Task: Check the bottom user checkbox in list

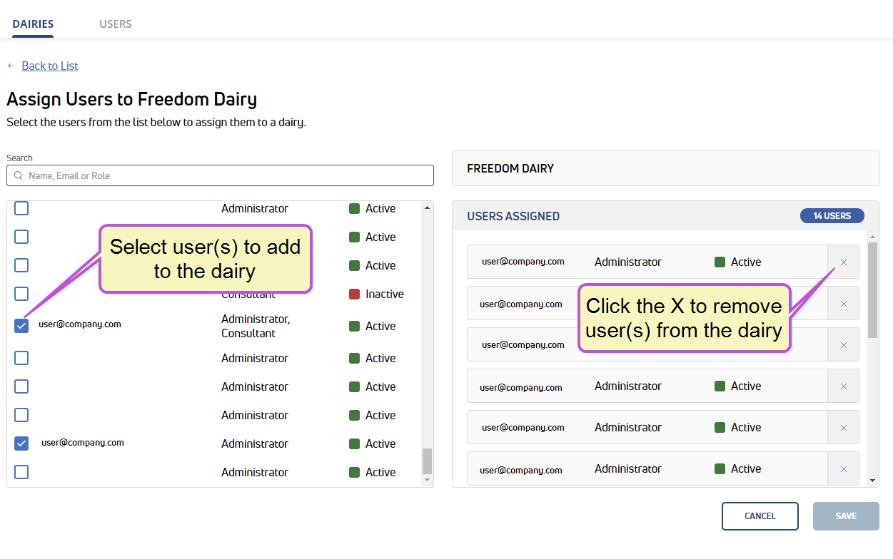Action: (21, 472)
